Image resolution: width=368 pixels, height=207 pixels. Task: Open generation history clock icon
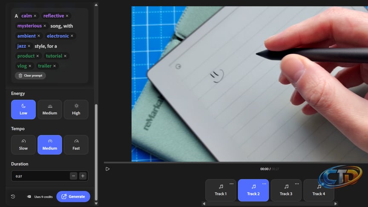pos(13,196)
